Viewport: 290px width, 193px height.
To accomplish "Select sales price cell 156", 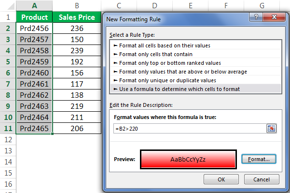I will point(77,73).
